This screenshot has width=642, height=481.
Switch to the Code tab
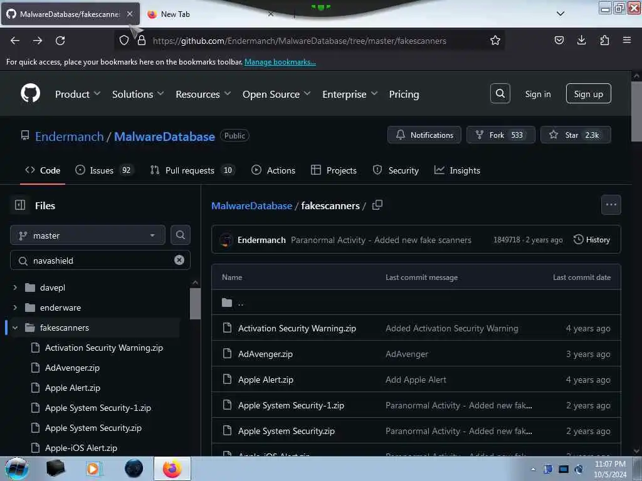tap(43, 170)
